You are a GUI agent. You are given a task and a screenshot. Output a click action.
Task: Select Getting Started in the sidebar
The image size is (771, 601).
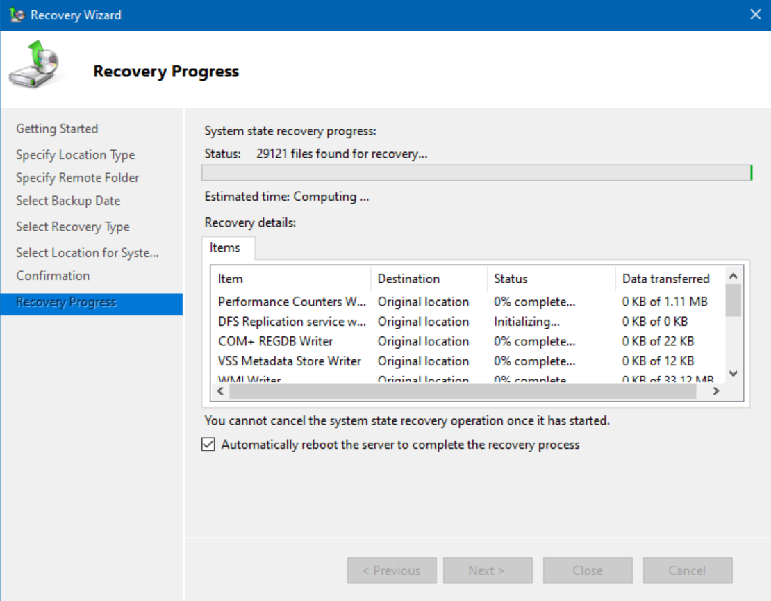(x=57, y=129)
